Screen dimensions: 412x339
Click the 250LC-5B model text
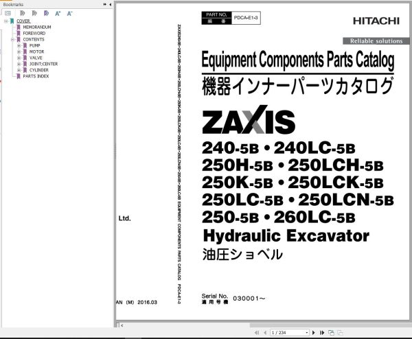tap(242, 200)
